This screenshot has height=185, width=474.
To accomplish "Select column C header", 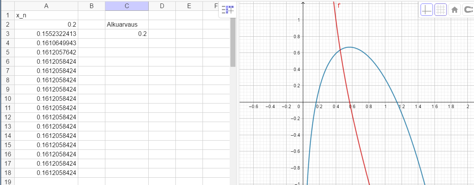I will (x=127, y=6).
